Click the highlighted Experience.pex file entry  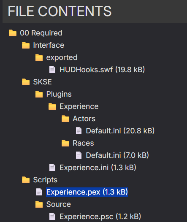coord(87,192)
